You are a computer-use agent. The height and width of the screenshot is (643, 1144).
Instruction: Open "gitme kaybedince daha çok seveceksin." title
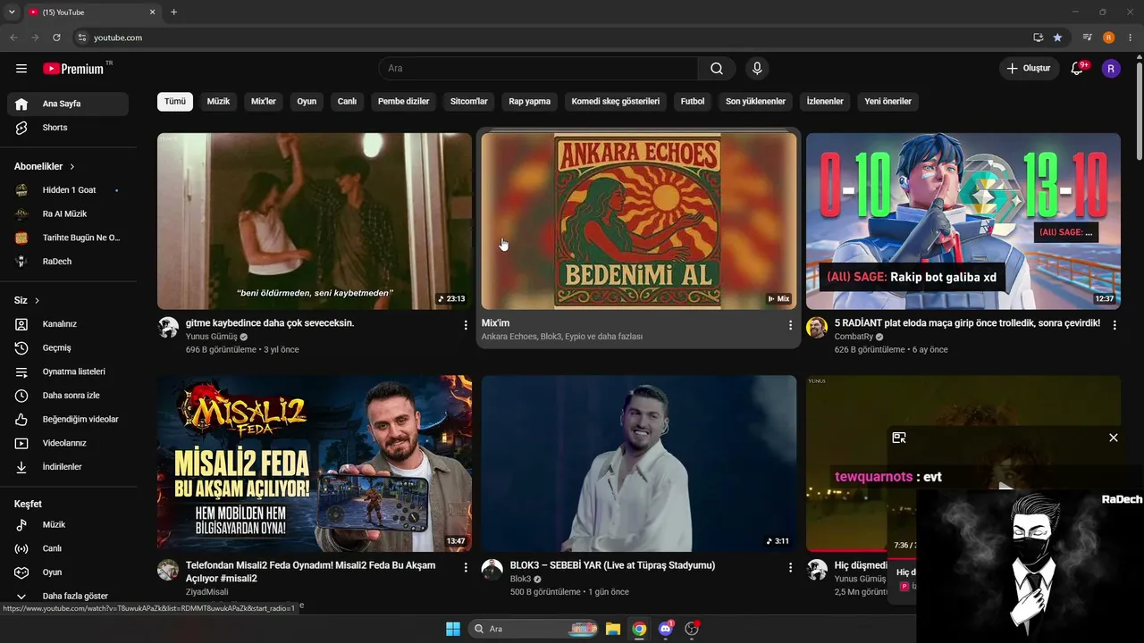coord(270,323)
